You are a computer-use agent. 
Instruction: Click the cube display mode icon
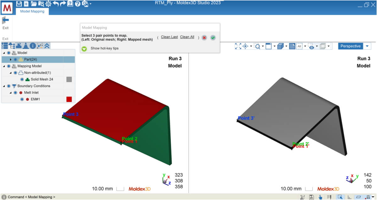coord(280,46)
